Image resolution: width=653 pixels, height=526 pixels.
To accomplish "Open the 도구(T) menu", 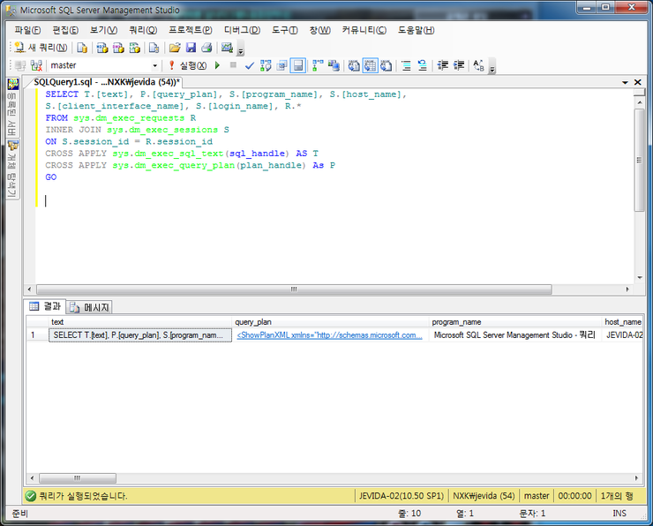I will [285, 30].
